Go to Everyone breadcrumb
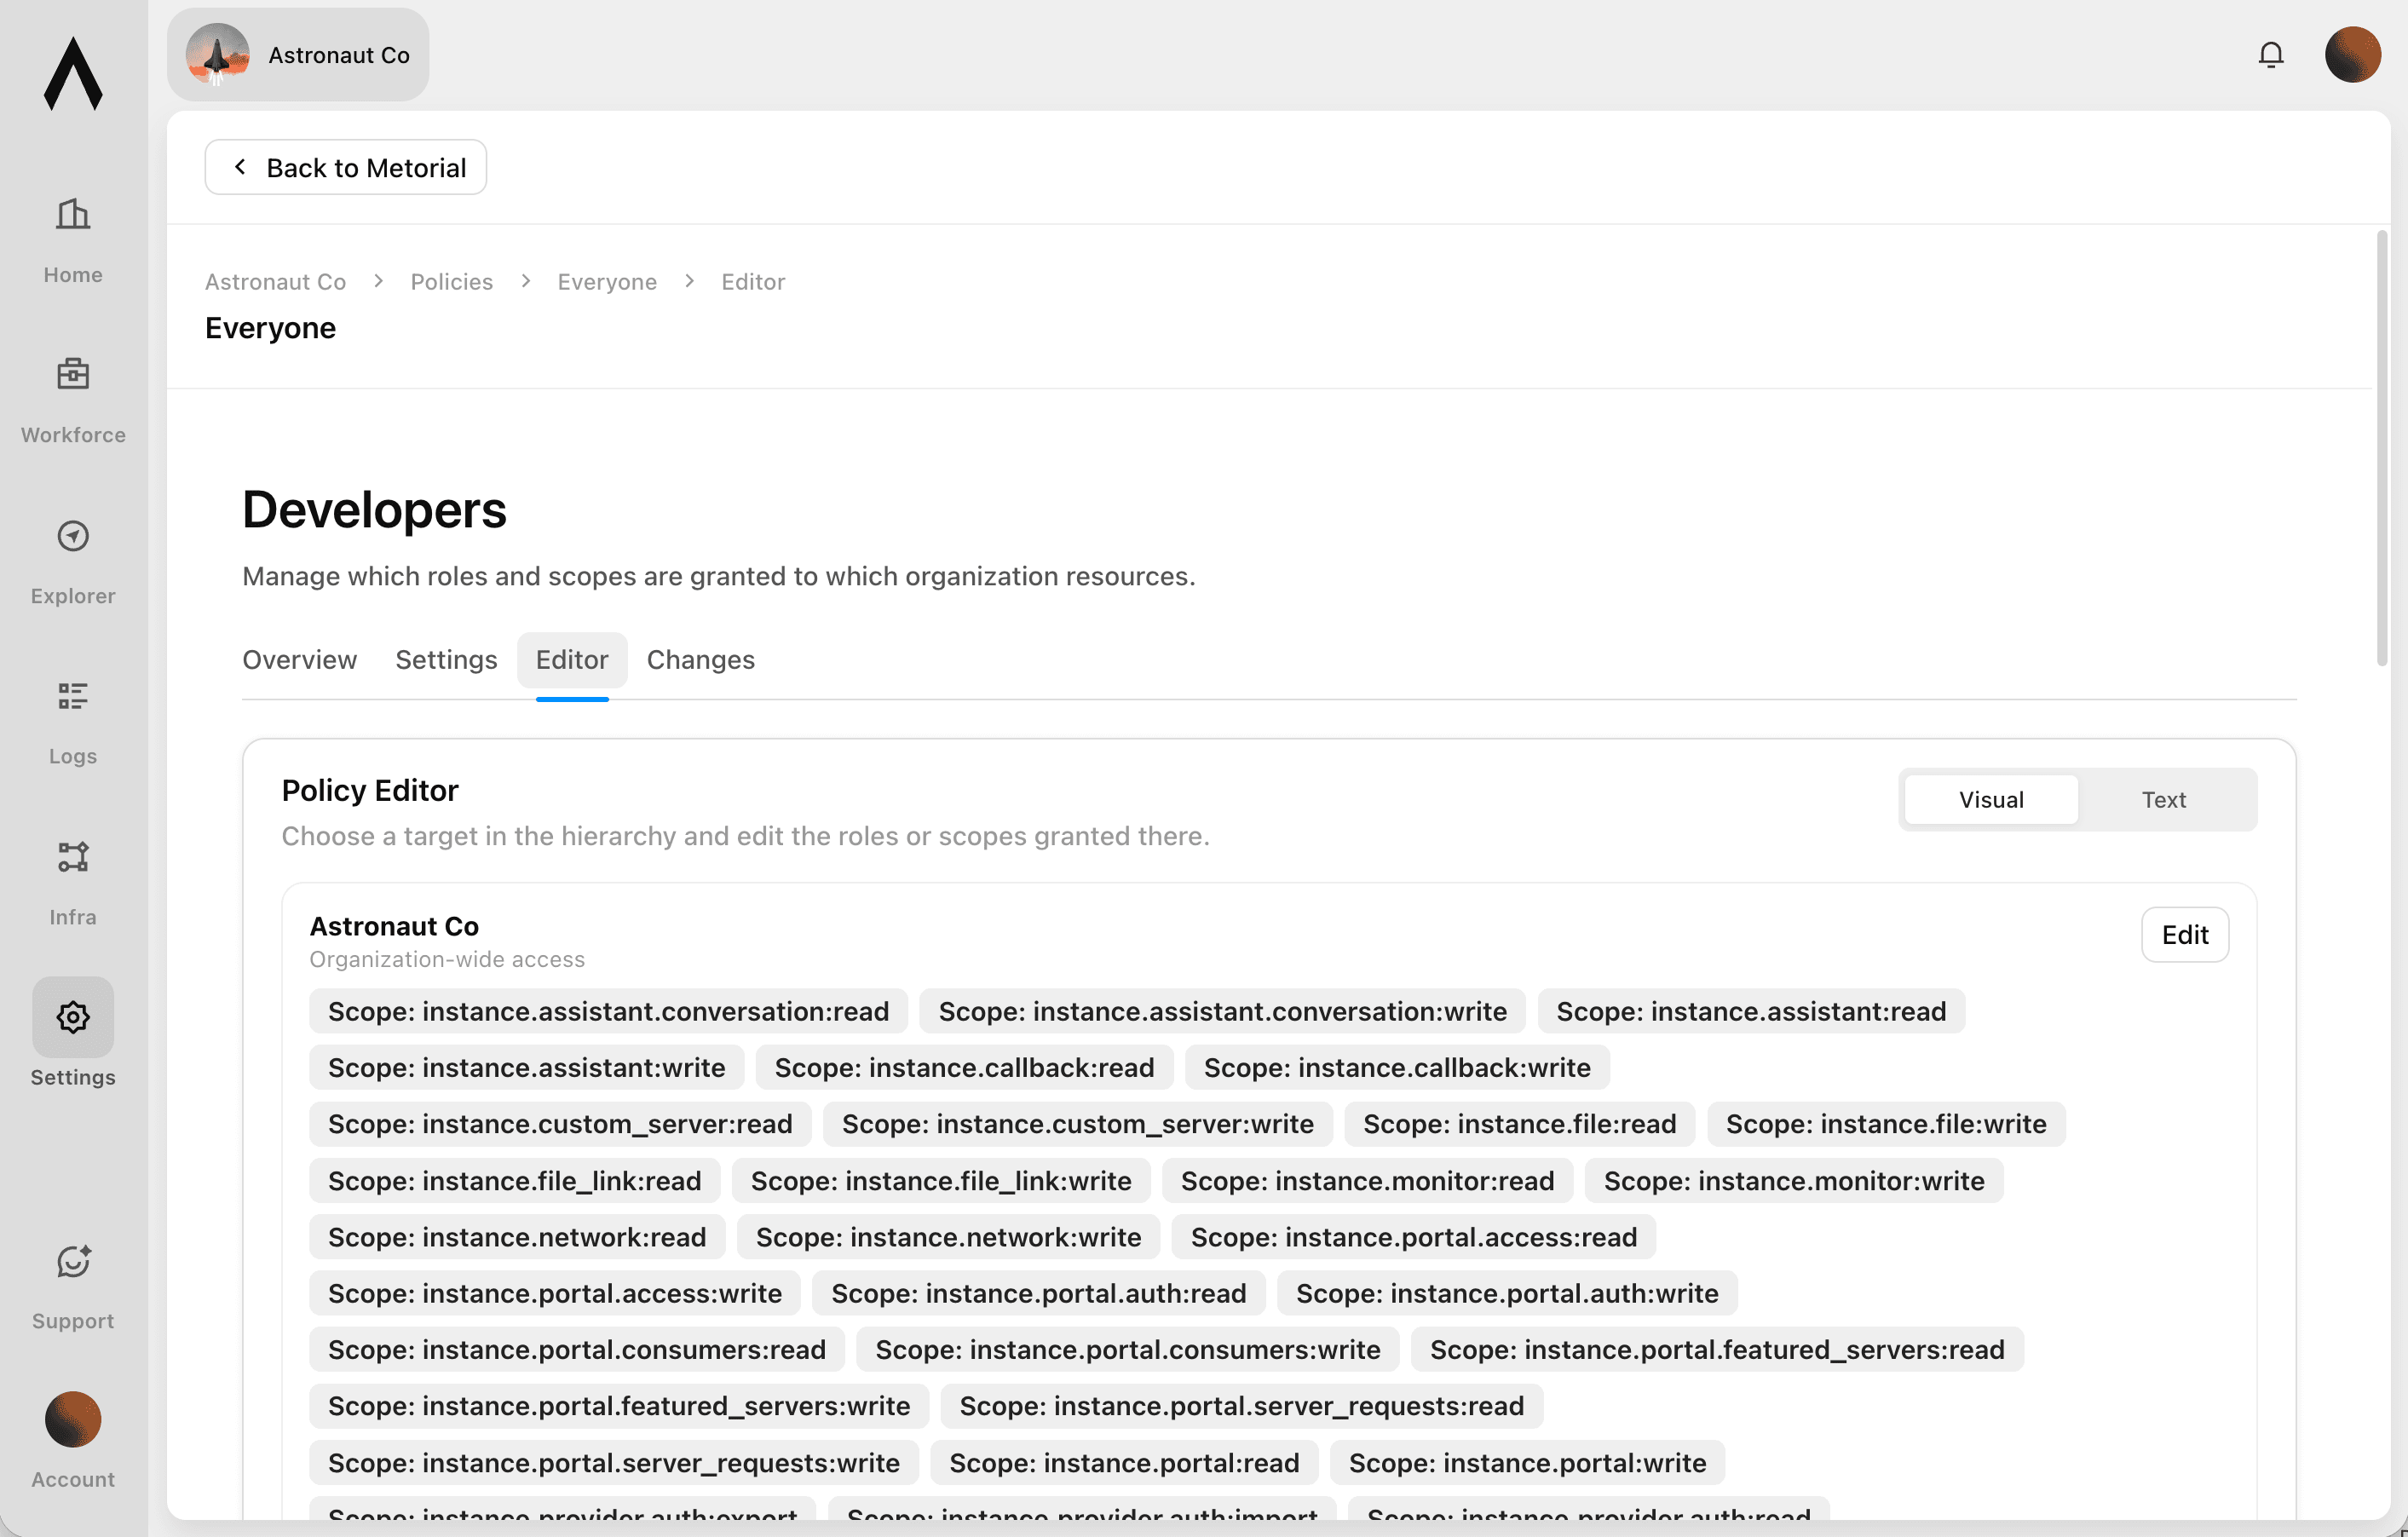 coord(607,282)
